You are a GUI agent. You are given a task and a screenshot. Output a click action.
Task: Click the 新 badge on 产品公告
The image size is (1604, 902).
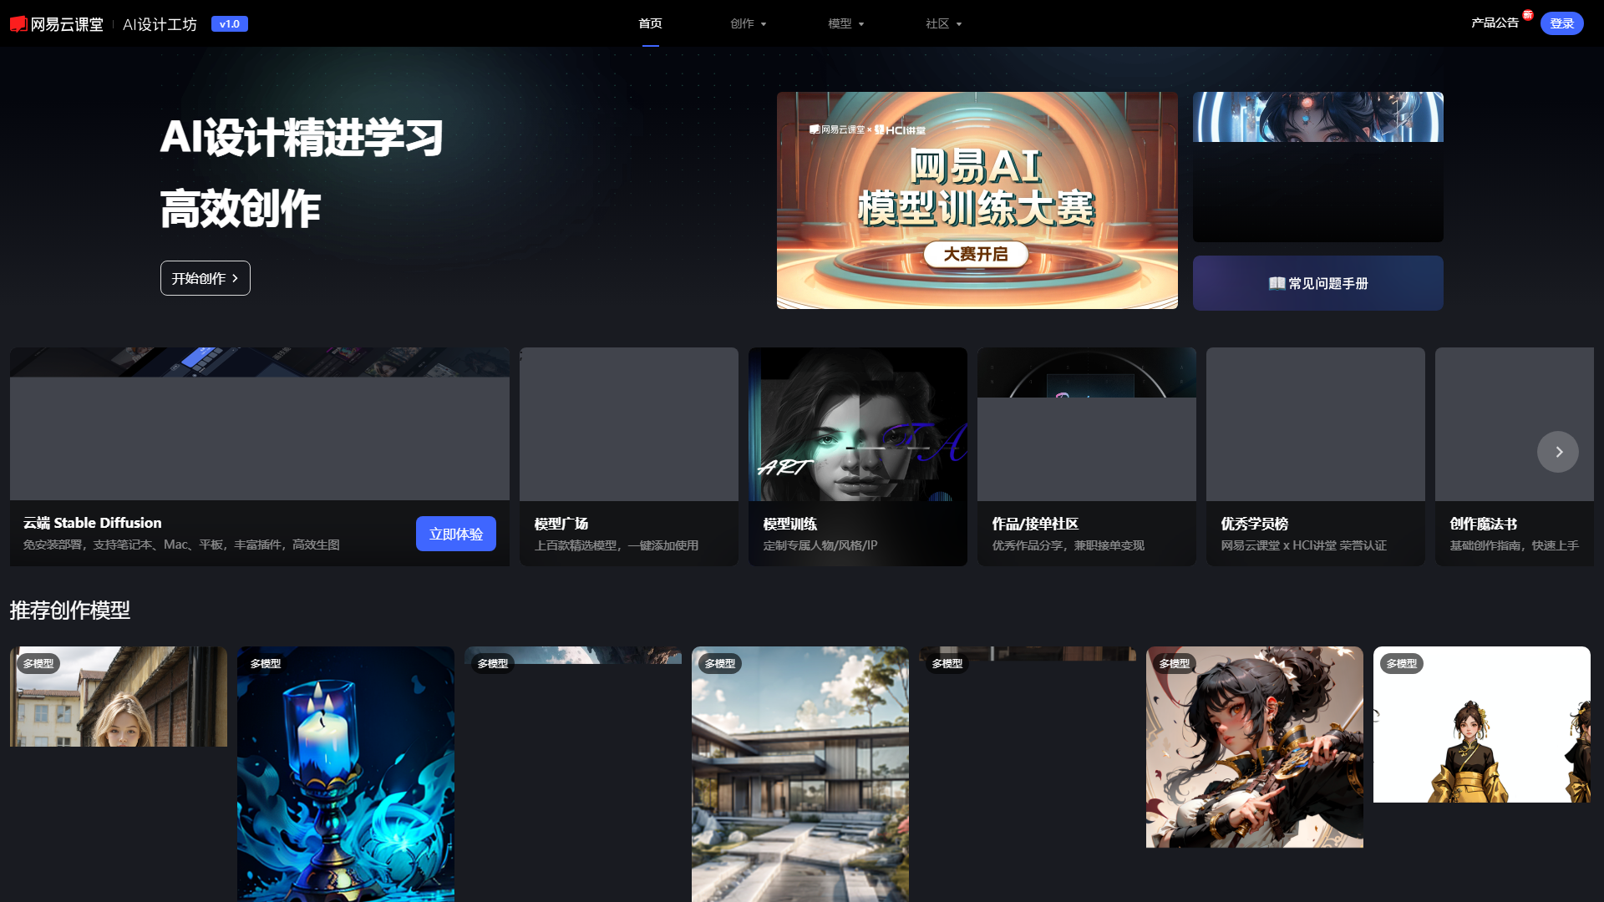coord(1526,14)
